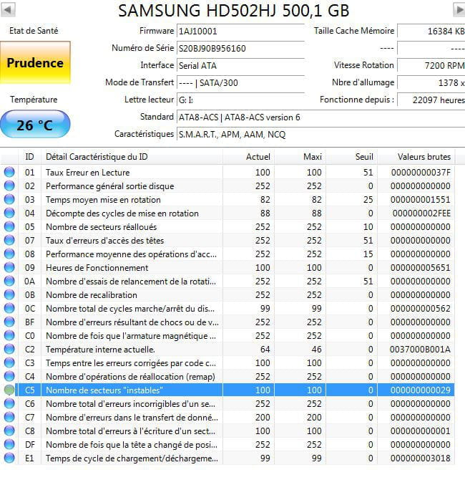The width and height of the screenshot is (465, 495).
Task: Select the row Nombre de secteurs "instables"
Action: coord(227,390)
